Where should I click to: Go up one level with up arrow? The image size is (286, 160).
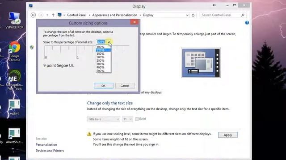click(53, 15)
